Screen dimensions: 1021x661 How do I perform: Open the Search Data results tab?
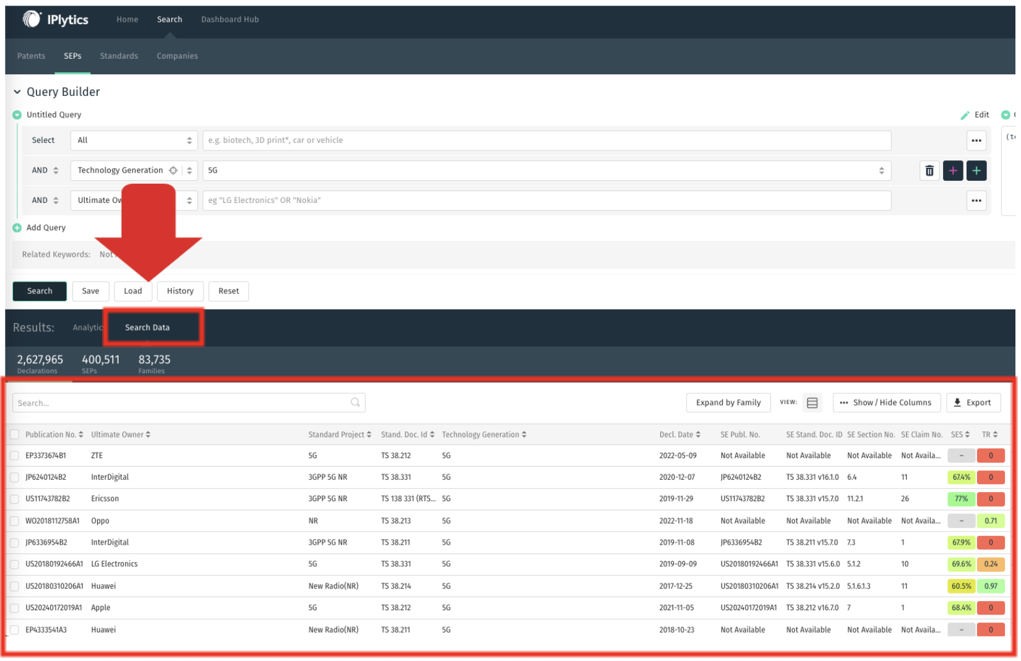point(147,327)
